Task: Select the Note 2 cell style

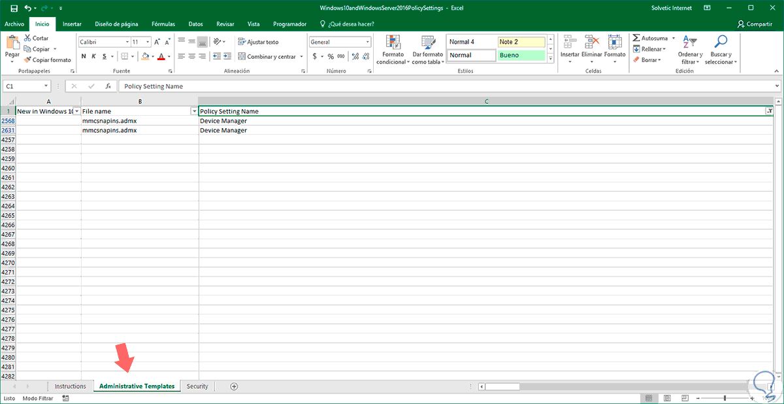Action: [521, 42]
